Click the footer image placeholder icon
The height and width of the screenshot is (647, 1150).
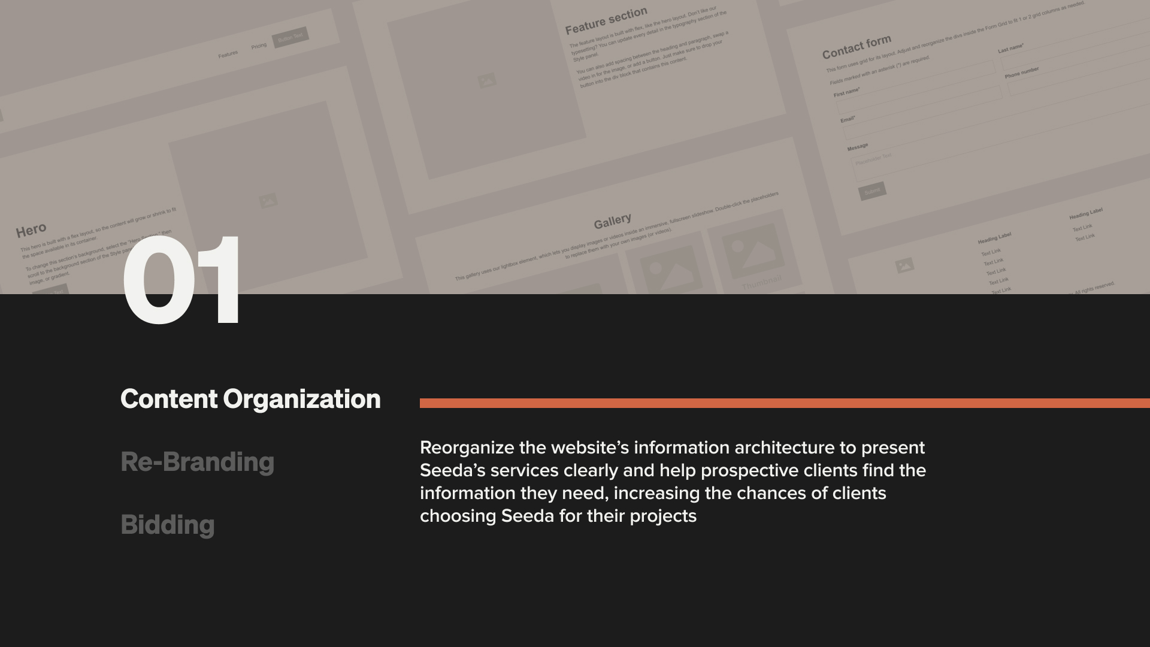[904, 264]
